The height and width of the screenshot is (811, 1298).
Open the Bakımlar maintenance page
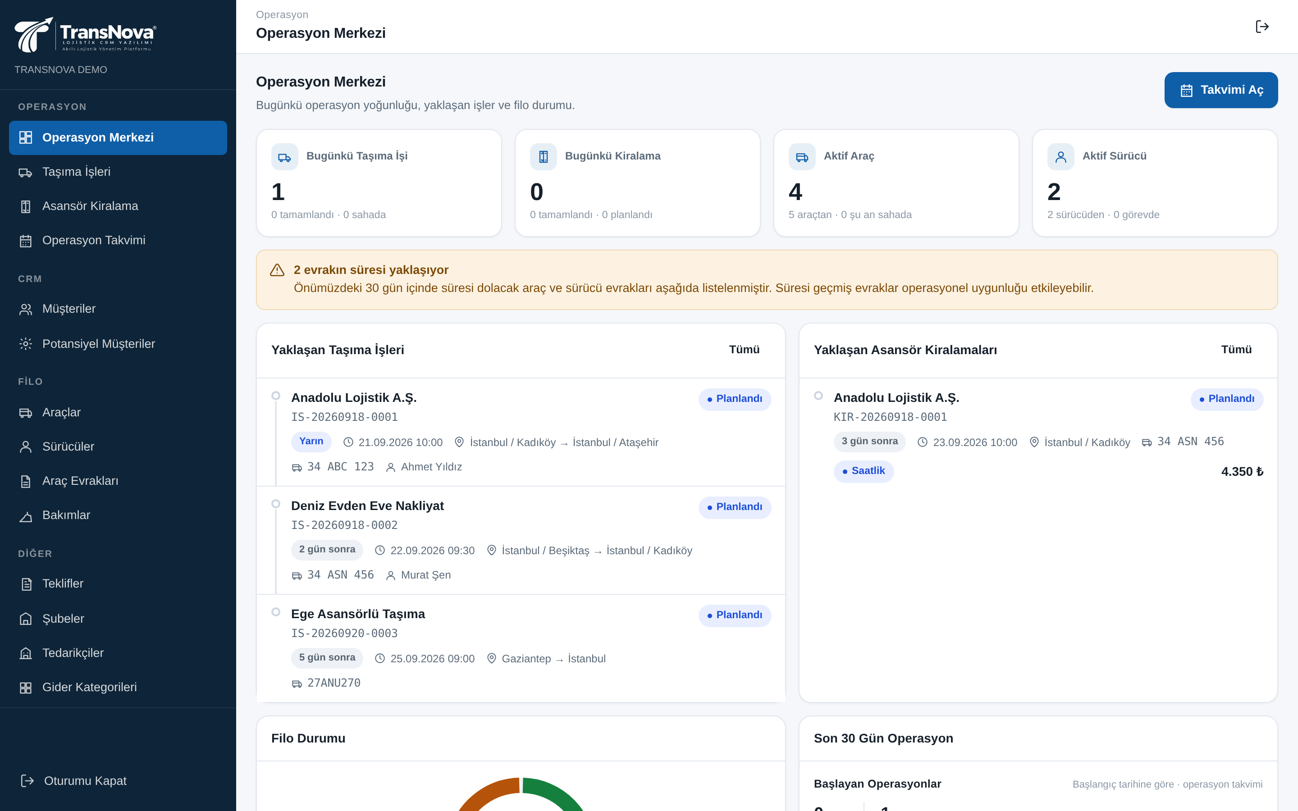(118, 515)
